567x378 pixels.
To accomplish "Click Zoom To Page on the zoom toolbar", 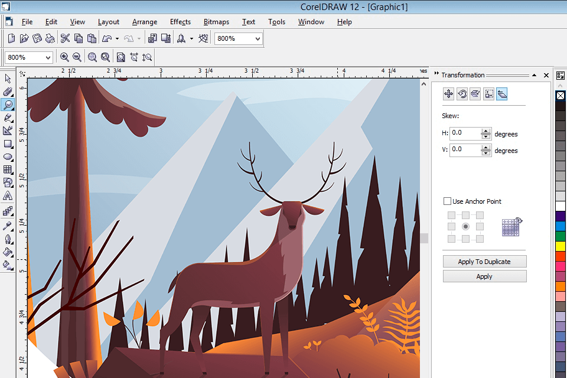I will tap(121, 57).
